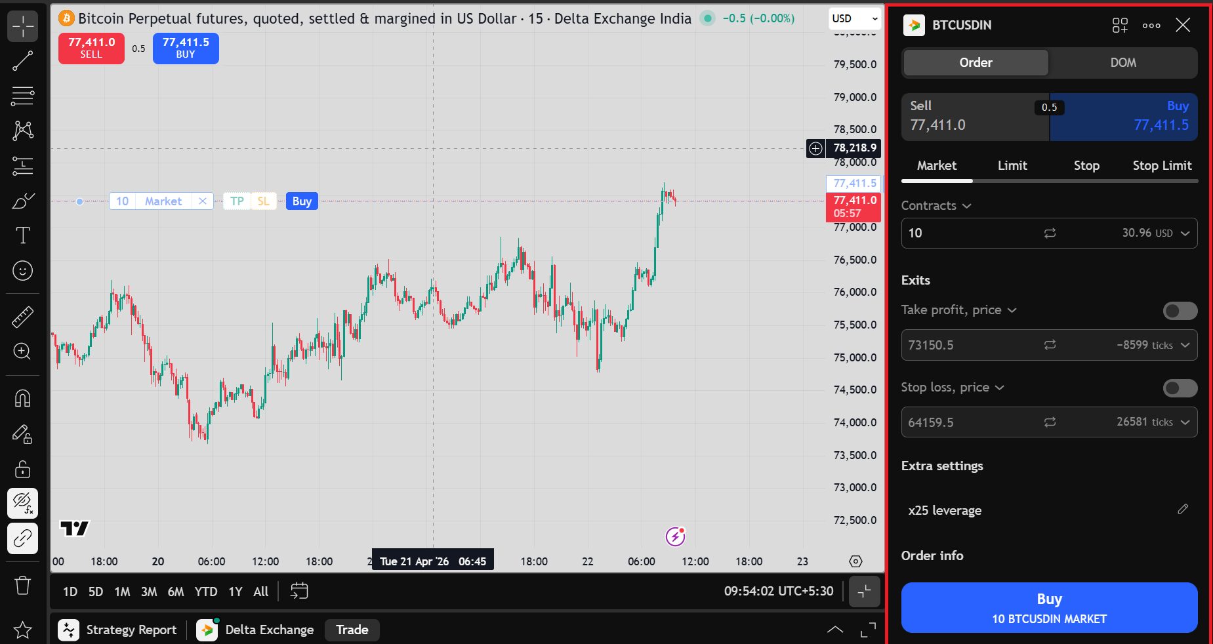1213x644 pixels.
Task: Toggle hide all drawings
Action: (23, 504)
